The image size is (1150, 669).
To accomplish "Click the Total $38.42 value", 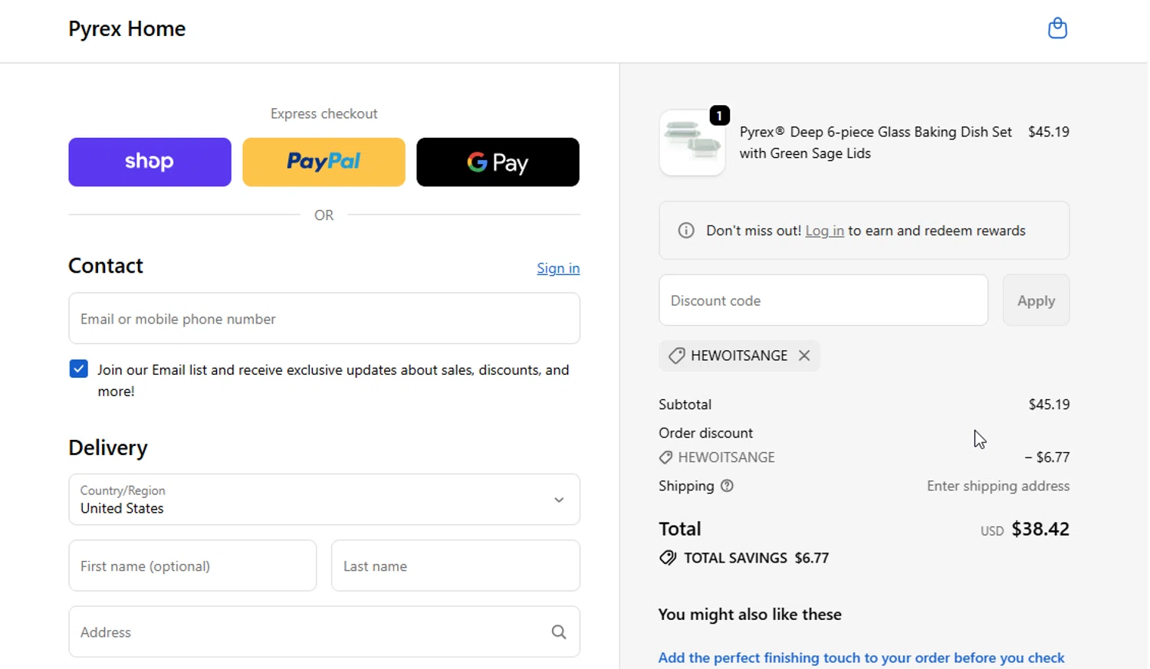I will tap(1040, 530).
